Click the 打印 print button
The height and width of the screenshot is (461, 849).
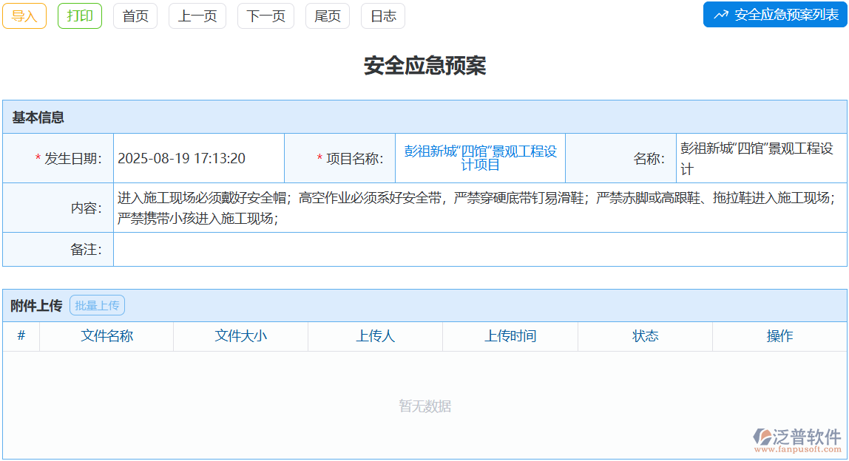tap(79, 15)
